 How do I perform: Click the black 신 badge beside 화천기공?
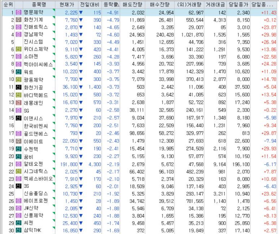(18, 87)
